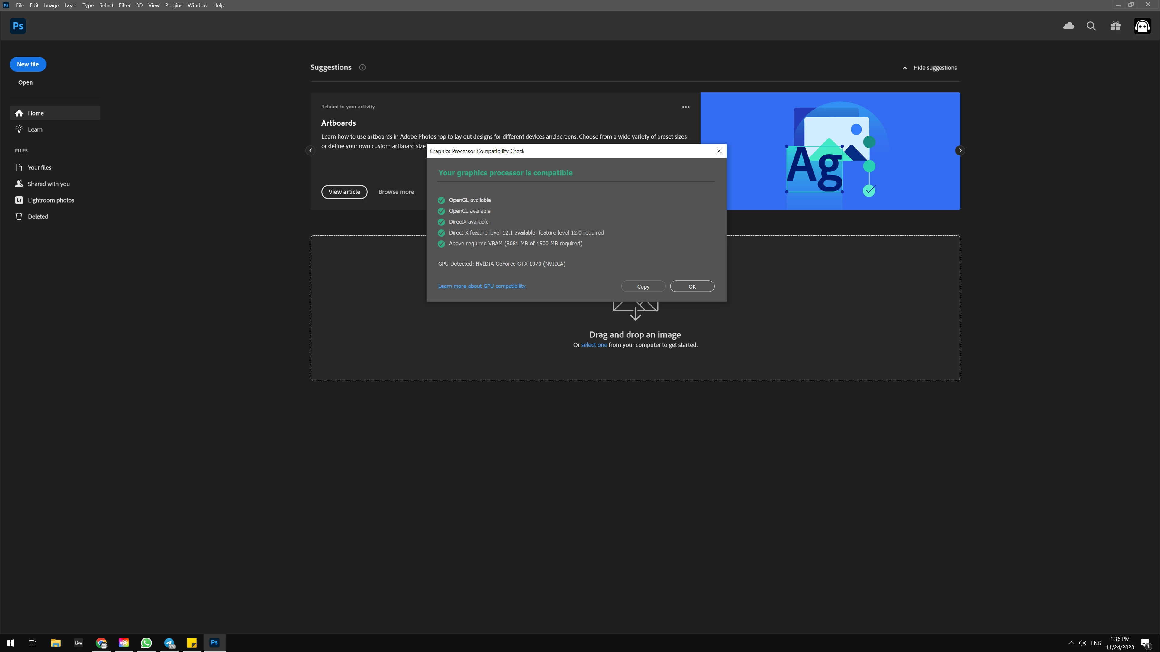
Task: Open the cloud storage status icon
Action: 1068,26
